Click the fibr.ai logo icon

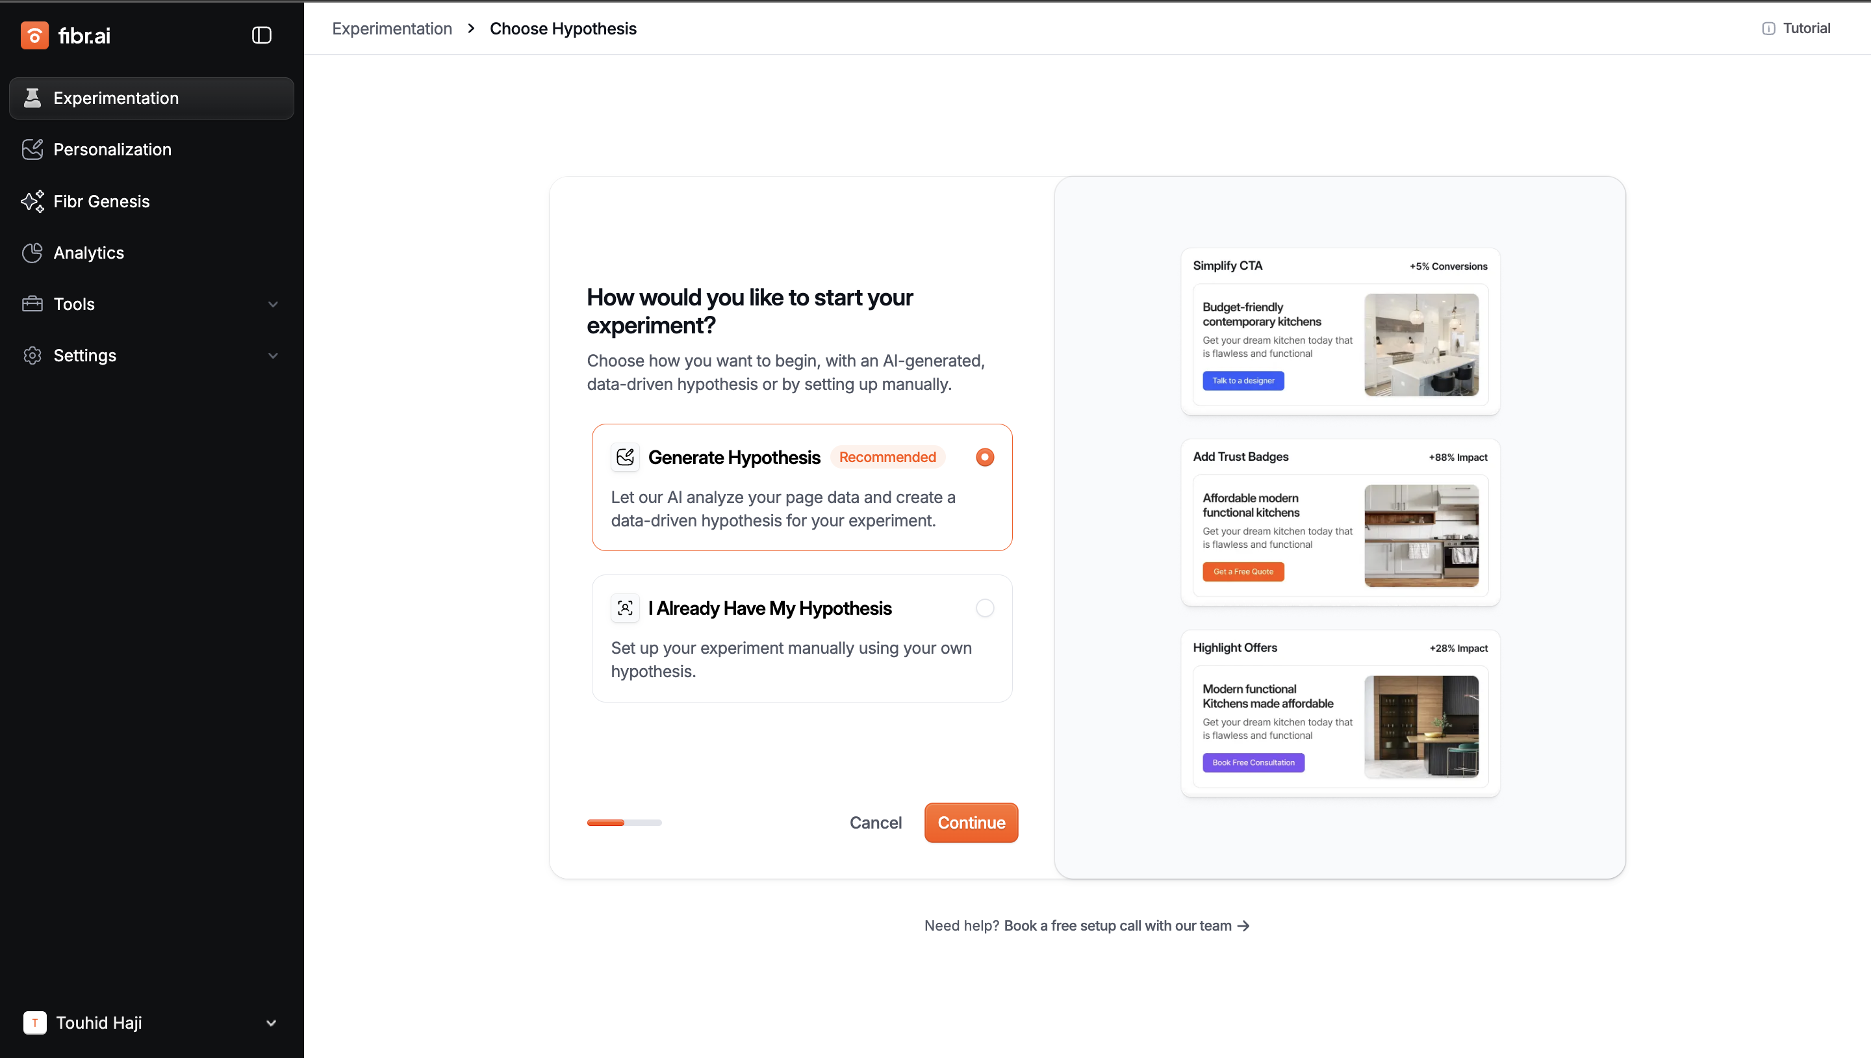pos(34,35)
